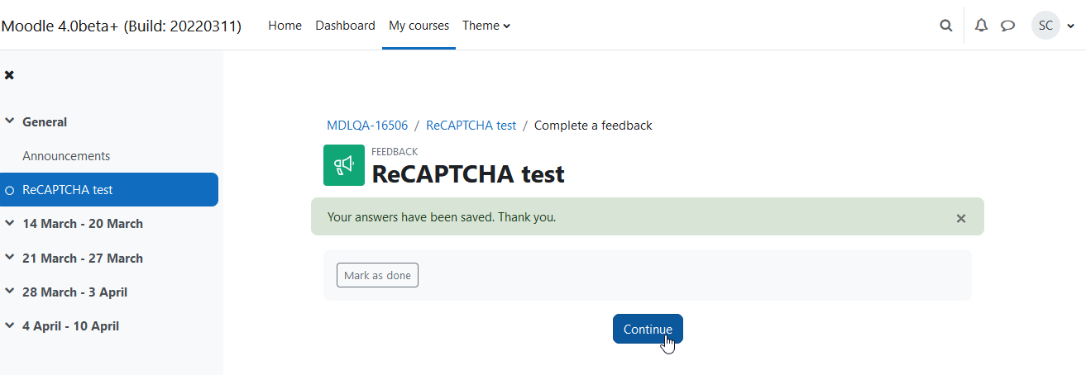Screen dimensions: 1086x375
Task: Collapse the 28 March - 3 April chevron
Action: tap(10, 292)
